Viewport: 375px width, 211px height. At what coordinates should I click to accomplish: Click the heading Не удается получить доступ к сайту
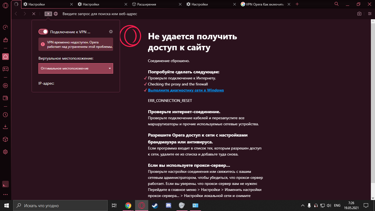192,42
